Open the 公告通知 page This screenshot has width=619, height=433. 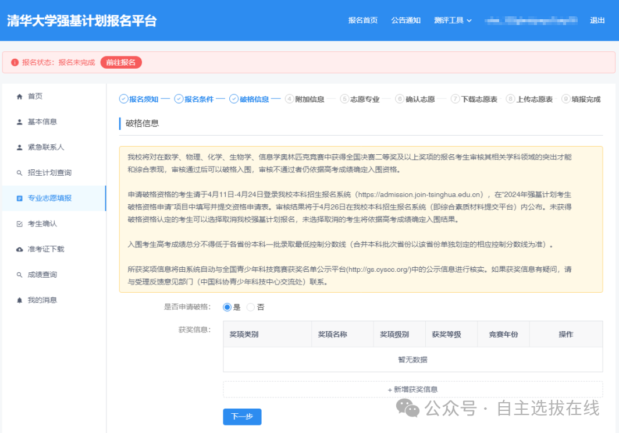[x=405, y=19]
